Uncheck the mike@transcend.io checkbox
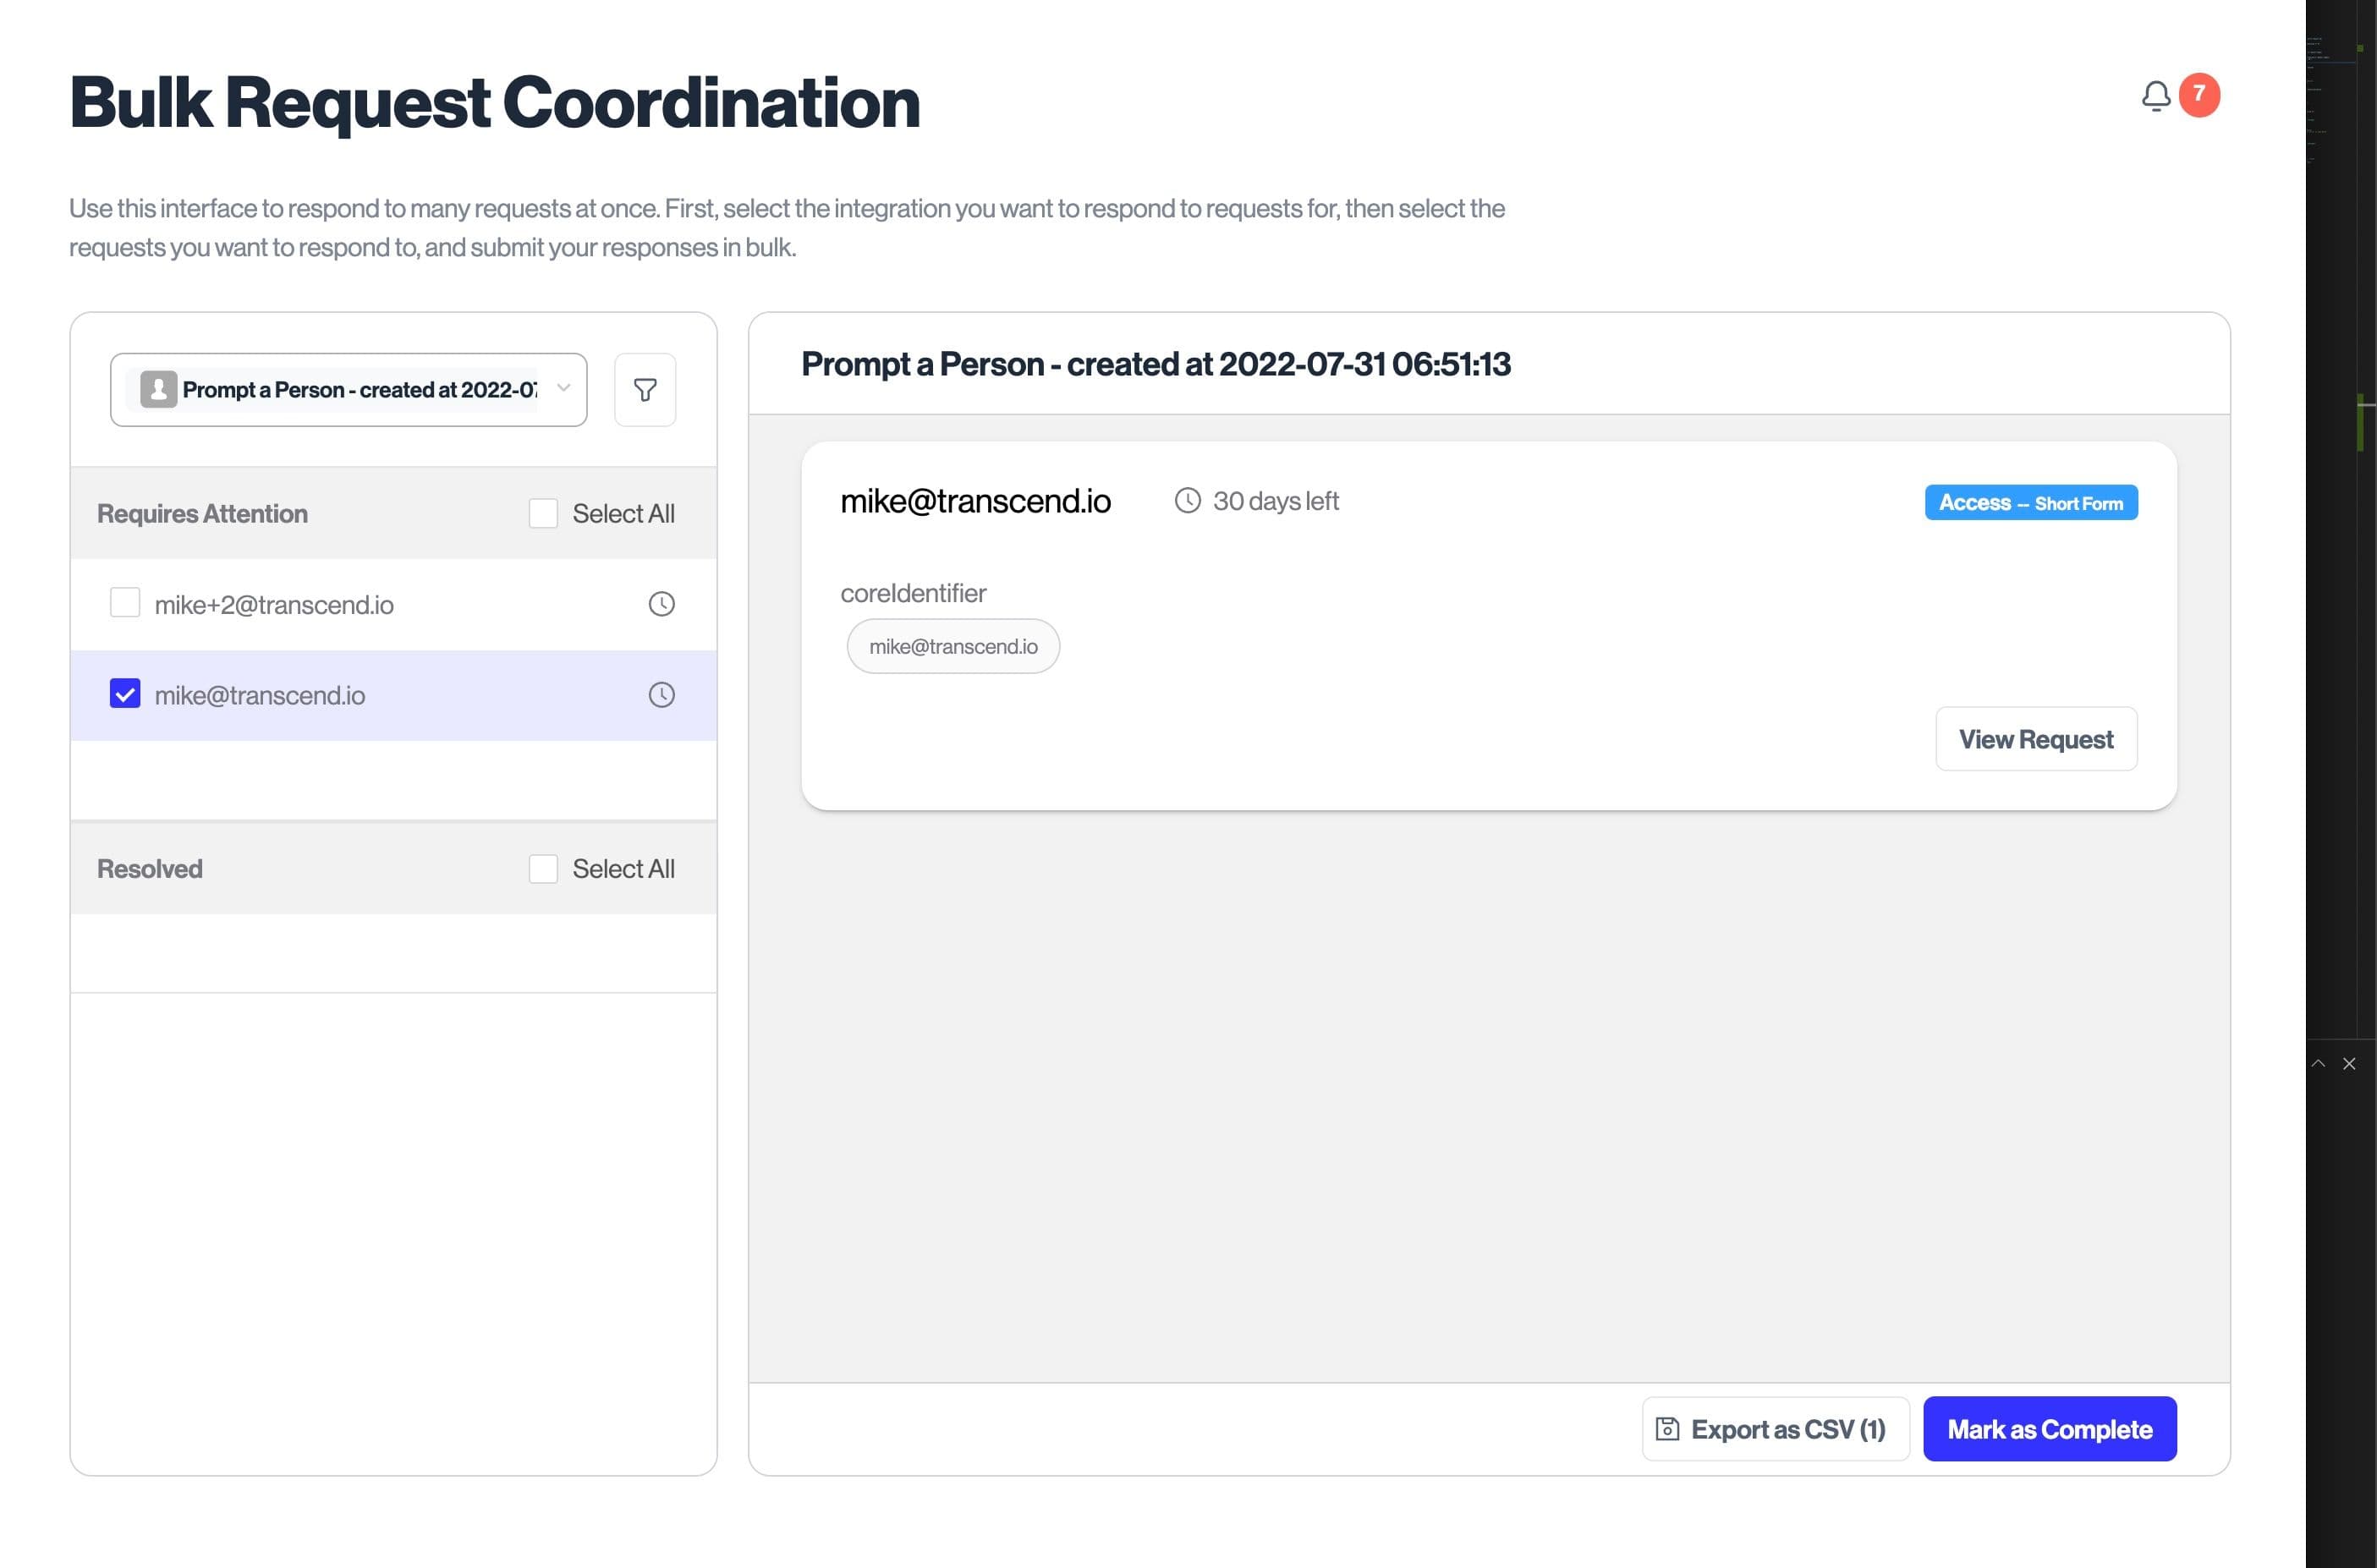The height and width of the screenshot is (1568, 2377). tap(125, 694)
